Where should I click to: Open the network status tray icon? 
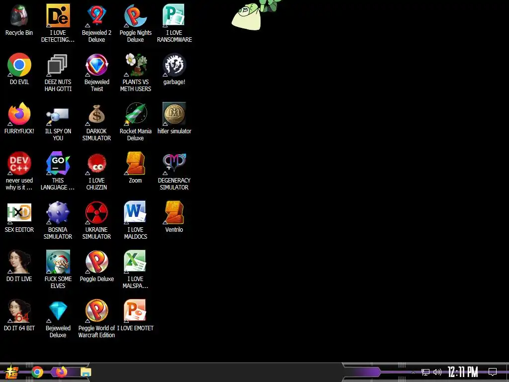425,372
